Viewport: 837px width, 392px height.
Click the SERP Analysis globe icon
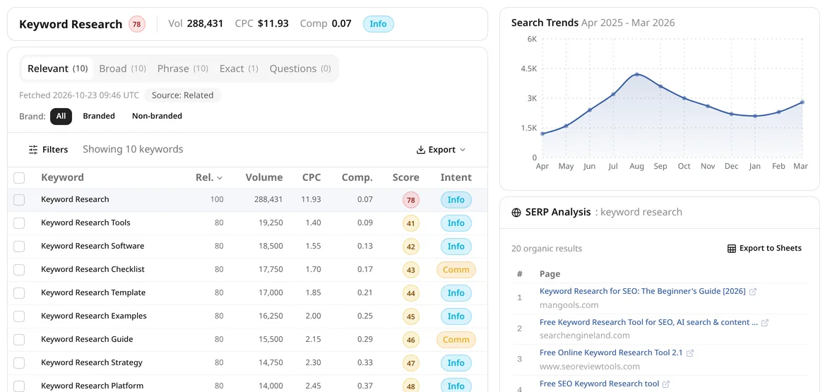pyautogui.click(x=516, y=212)
